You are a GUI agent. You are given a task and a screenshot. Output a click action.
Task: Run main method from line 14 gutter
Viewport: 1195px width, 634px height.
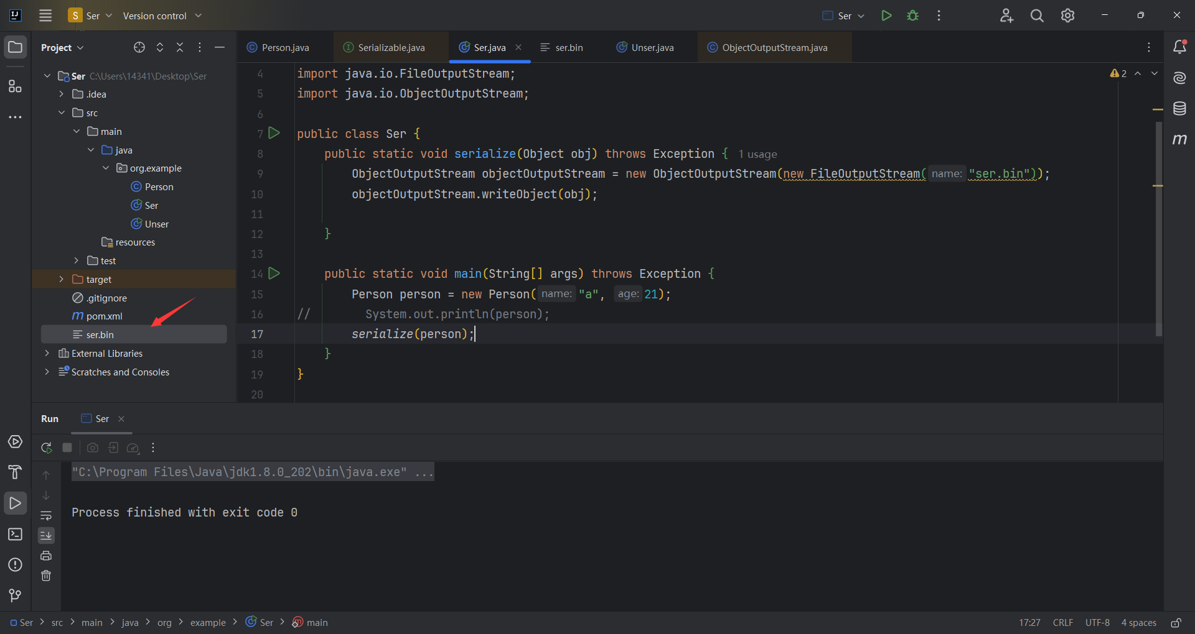click(274, 273)
